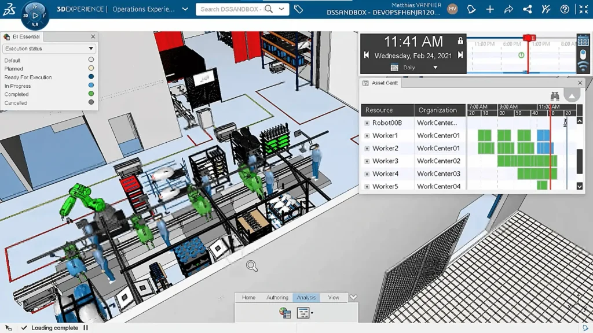Click the 3DEXPERIENCE compass play button

coord(35,16)
